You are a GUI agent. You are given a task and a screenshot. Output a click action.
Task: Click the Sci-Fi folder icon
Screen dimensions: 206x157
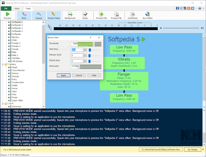coord(6,104)
